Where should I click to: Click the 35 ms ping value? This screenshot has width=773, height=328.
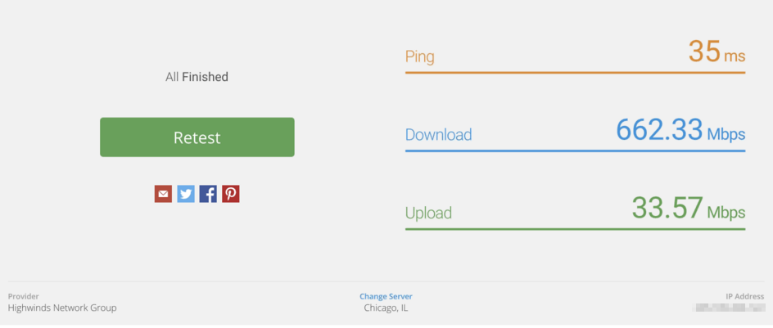(716, 52)
